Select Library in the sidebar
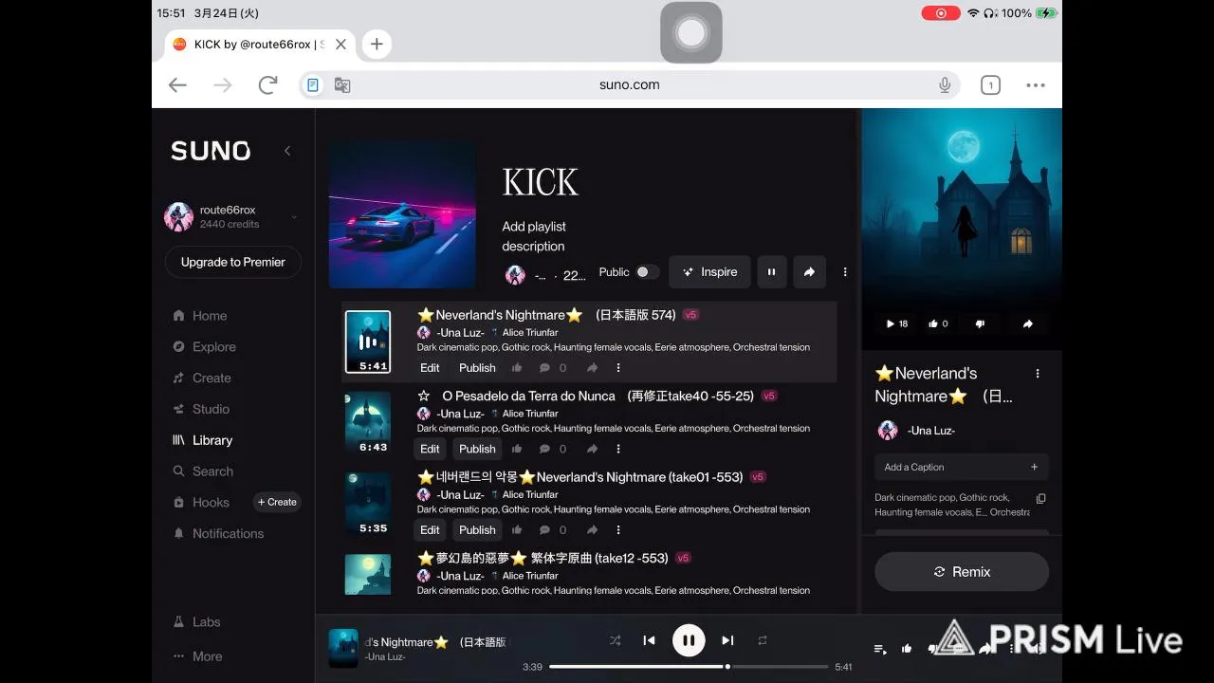Viewport: 1214px width, 683px height. tap(202, 440)
